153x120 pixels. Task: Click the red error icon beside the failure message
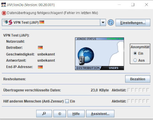tap(4, 13)
